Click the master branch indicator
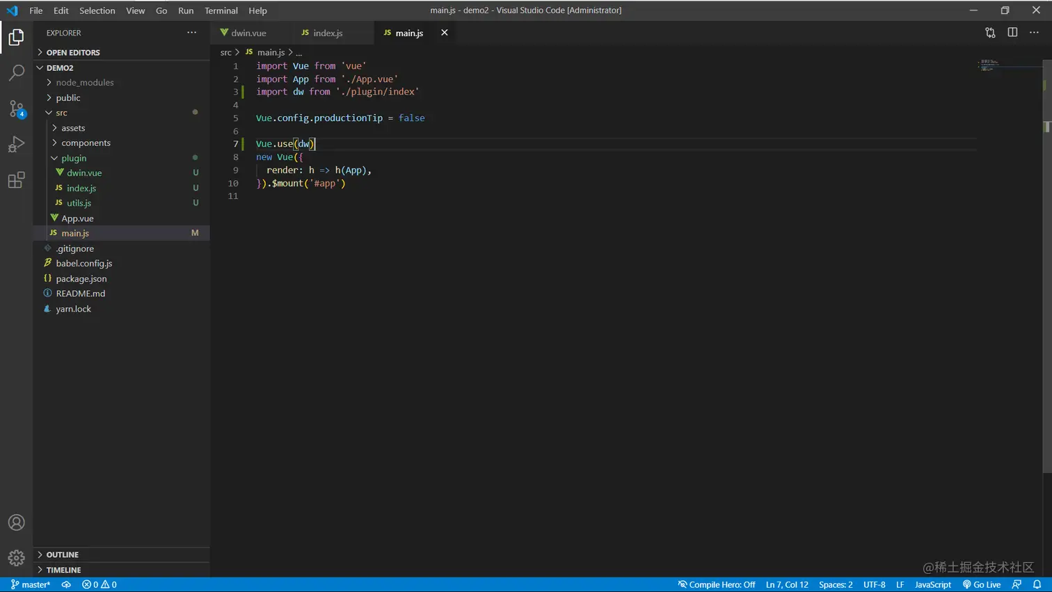Viewport: 1052px width, 592px height. point(31,585)
